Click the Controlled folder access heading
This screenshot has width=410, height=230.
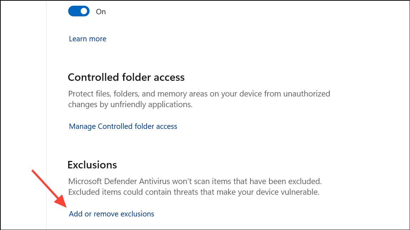[126, 77]
